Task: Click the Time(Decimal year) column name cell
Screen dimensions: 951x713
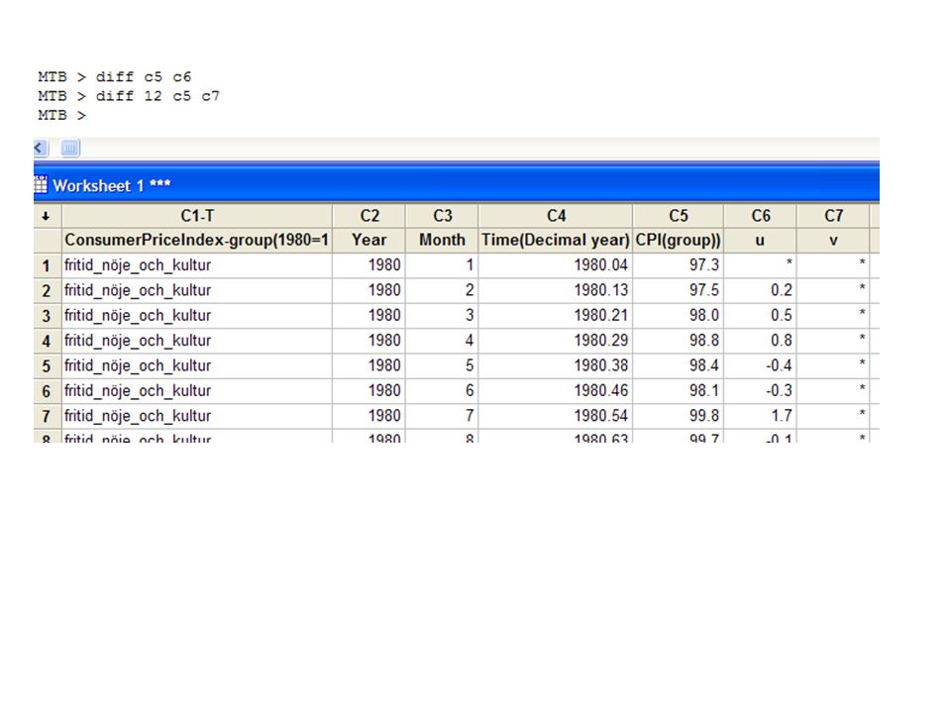Action: coord(556,241)
